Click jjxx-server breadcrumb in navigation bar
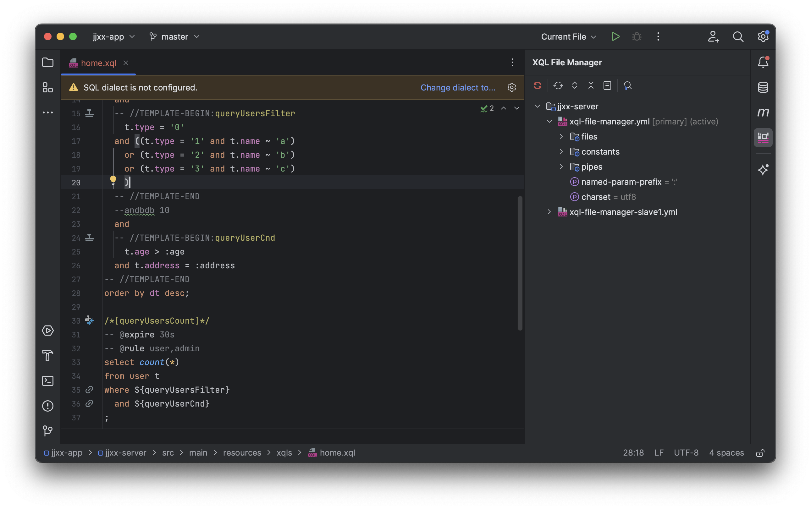Viewport: 811px width, 509px height. pyautogui.click(x=122, y=453)
